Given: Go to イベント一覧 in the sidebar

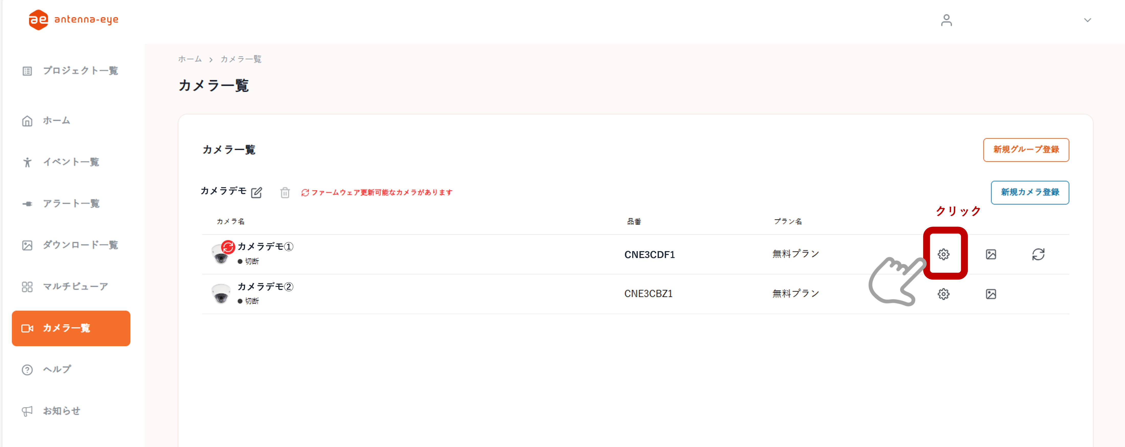Looking at the screenshot, I should [x=71, y=162].
